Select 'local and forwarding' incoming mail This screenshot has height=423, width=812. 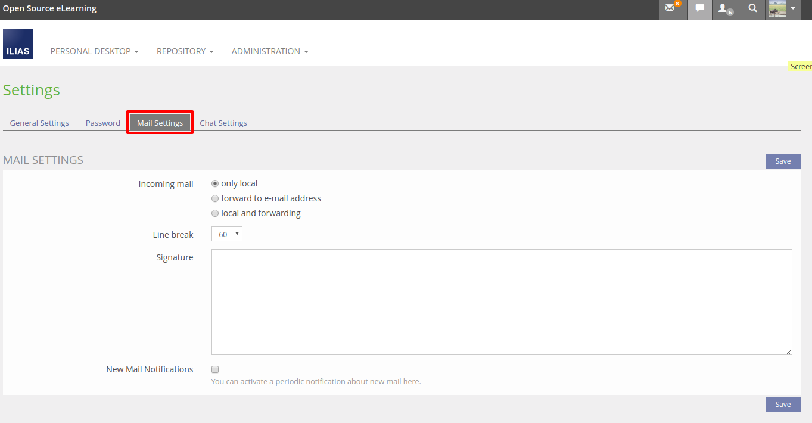[x=215, y=213]
